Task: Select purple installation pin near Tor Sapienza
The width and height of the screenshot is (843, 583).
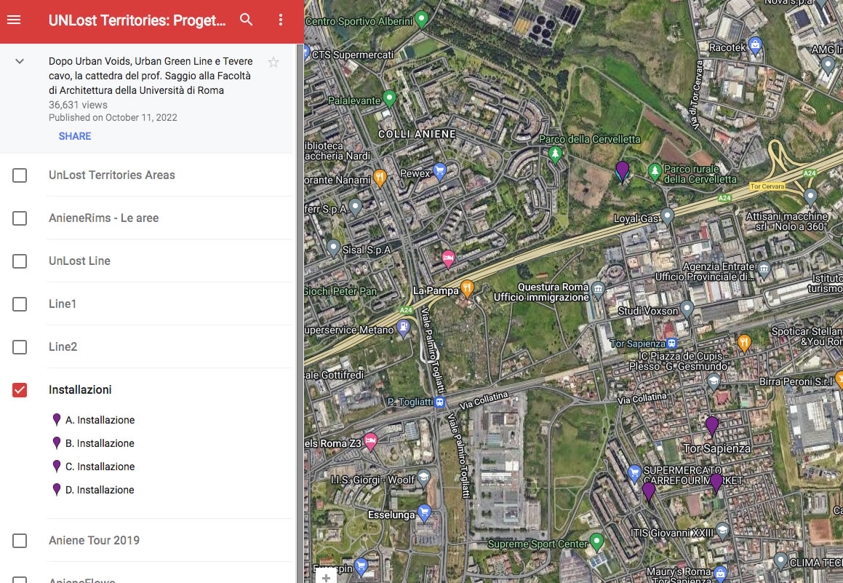Action: pos(712,424)
